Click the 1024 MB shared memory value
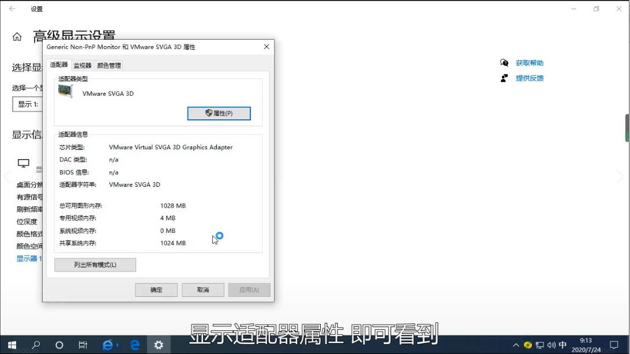630x354 pixels. click(x=172, y=243)
